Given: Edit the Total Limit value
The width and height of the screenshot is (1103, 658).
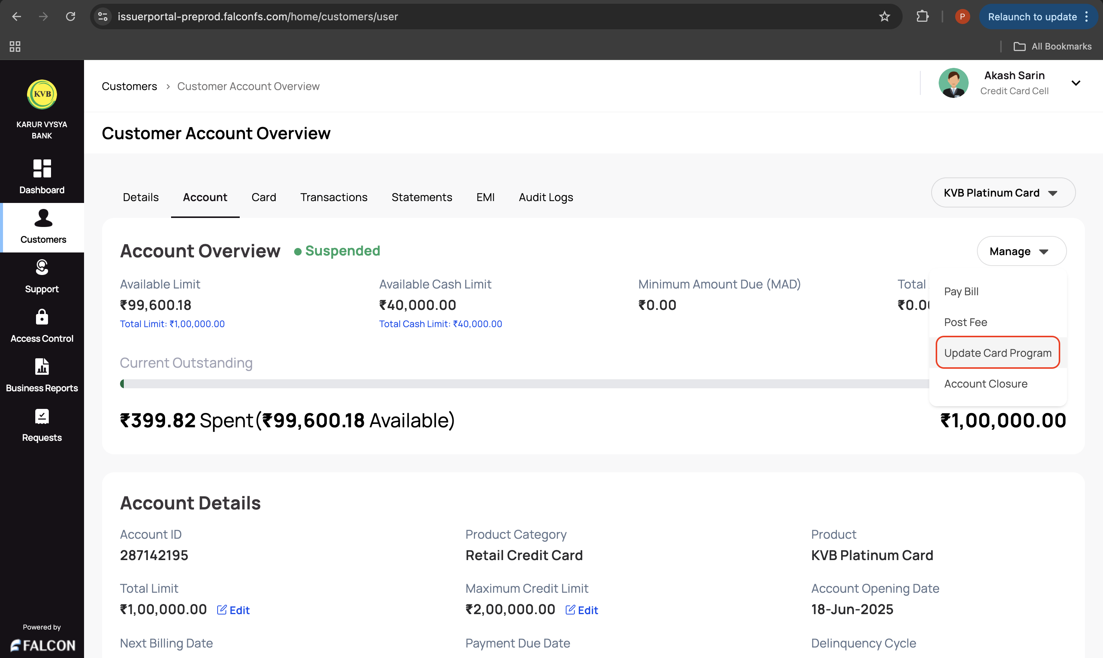Looking at the screenshot, I should click(234, 610).
